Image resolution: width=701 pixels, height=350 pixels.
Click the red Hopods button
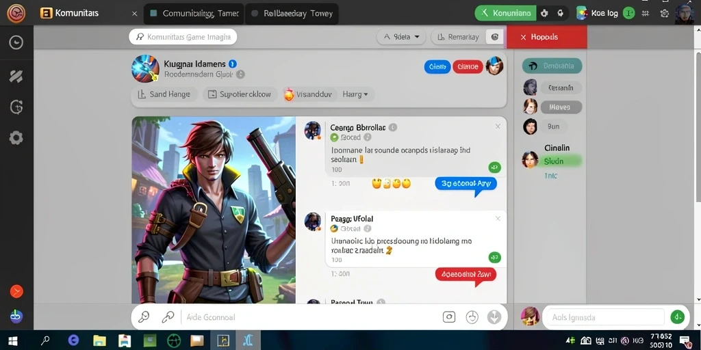pos(546,37)
